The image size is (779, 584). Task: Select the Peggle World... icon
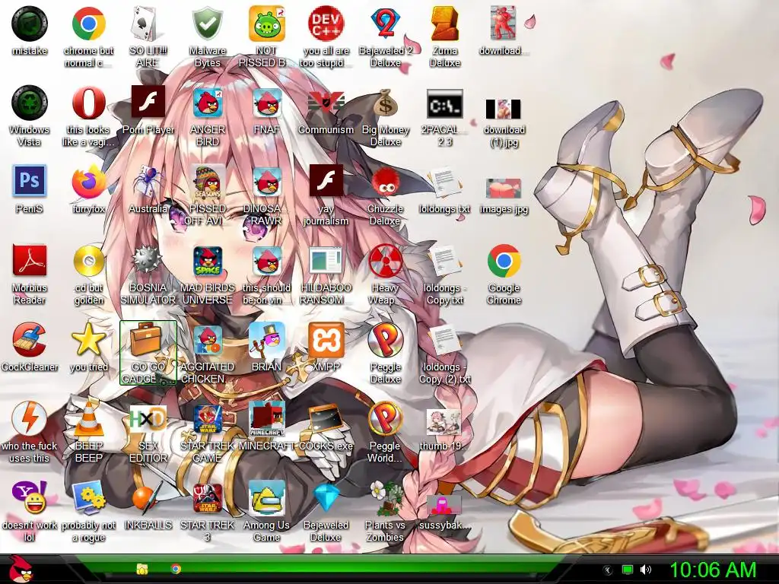coord(386,419)
